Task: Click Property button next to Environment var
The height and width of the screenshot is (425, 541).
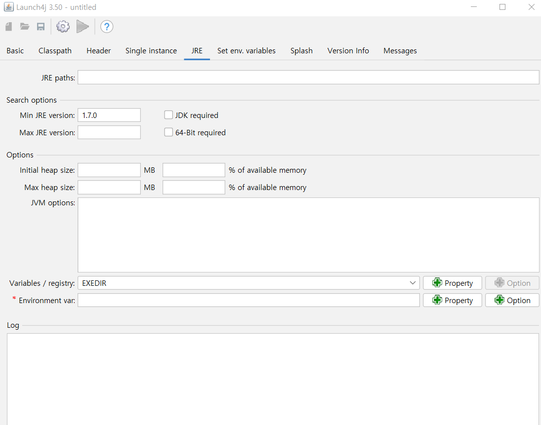Action: coord(453,300)
